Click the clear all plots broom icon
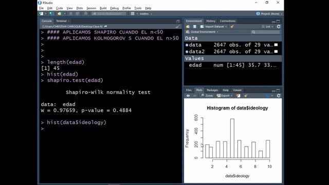Screen dimensions: 329x185 (x=246, y=96)
